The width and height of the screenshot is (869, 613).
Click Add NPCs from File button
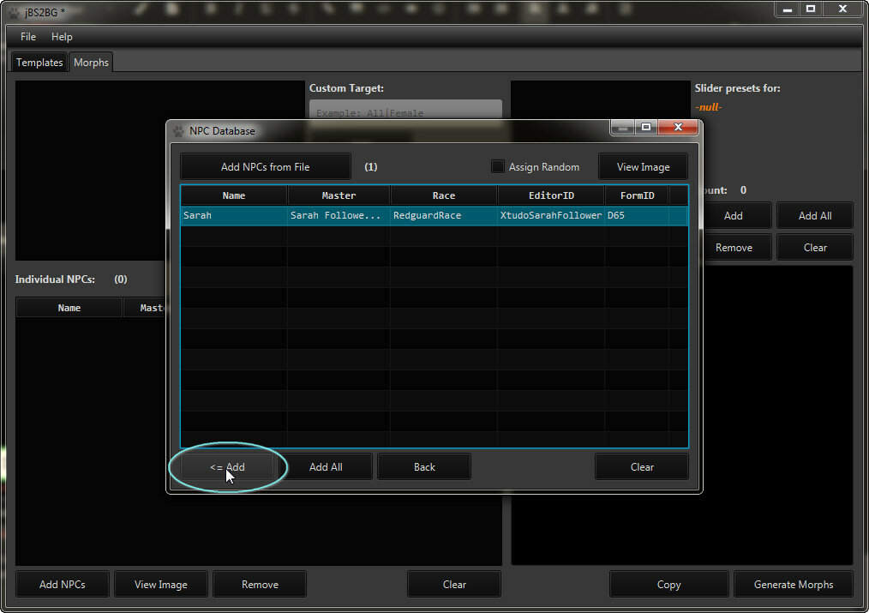coord(266,167)
